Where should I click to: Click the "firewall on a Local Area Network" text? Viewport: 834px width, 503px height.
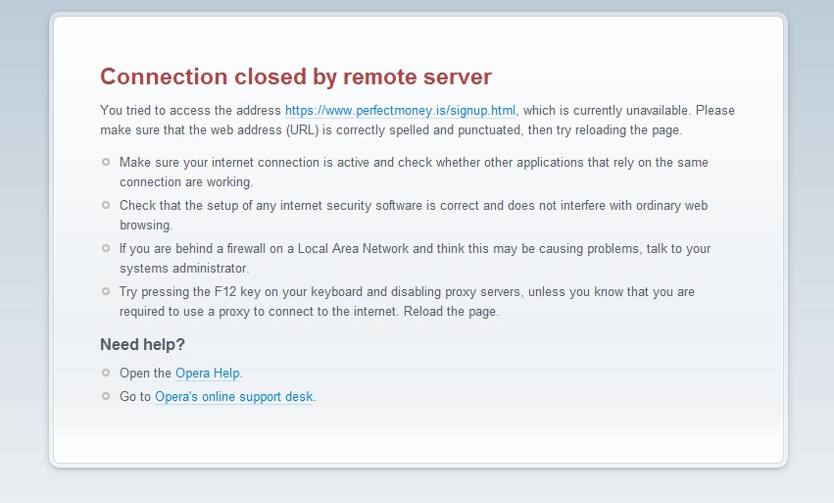(x=313, y=249)
